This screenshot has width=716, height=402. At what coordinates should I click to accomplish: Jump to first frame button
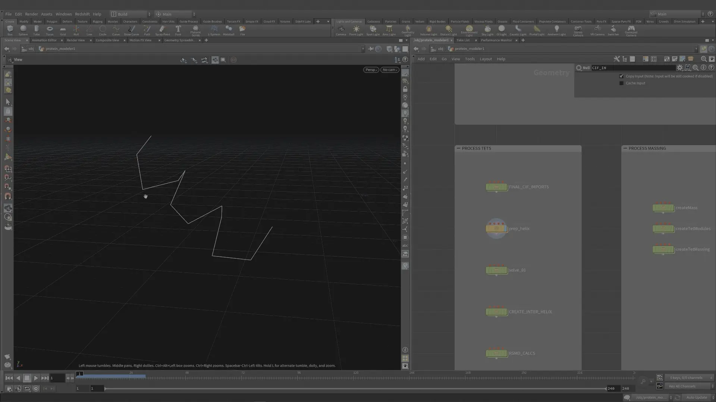9,378
